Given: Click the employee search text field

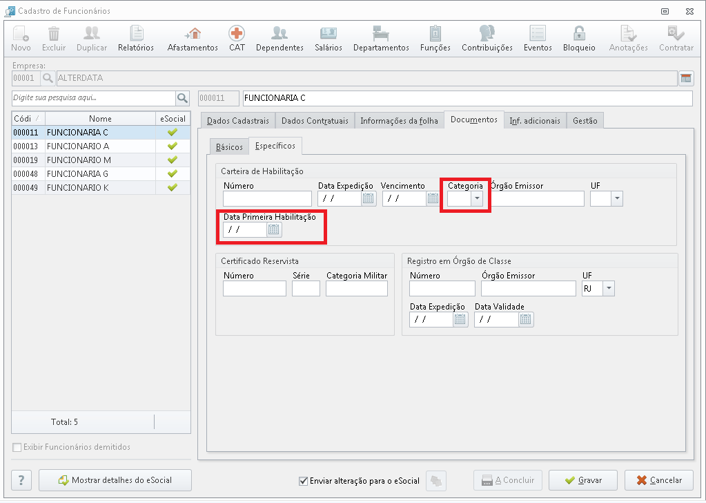Looking at the screenshot, I should click(x=94, y=98).
